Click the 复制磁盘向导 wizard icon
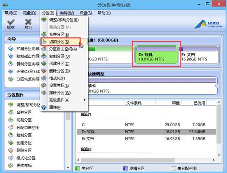Screen dimensions: 227x173 [11, 56]
